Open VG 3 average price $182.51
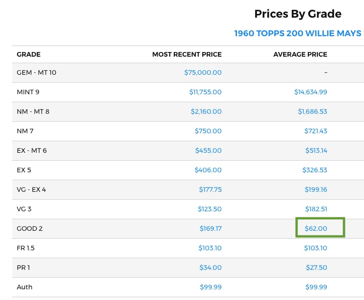Screen dimensions: 364x300 click(316, 209)
